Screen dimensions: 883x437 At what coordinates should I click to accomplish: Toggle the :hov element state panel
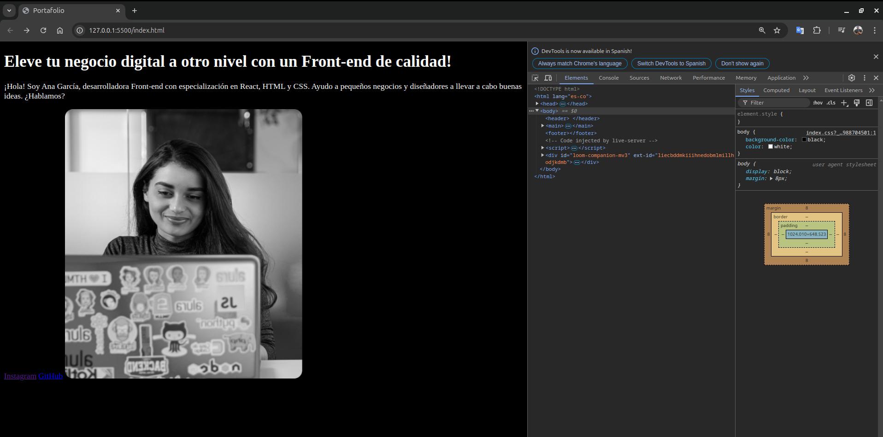click(818, 103)
